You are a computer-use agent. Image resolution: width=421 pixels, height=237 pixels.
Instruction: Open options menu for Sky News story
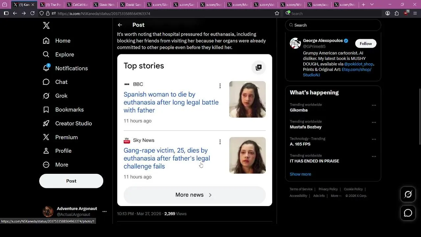coord(220,142)
